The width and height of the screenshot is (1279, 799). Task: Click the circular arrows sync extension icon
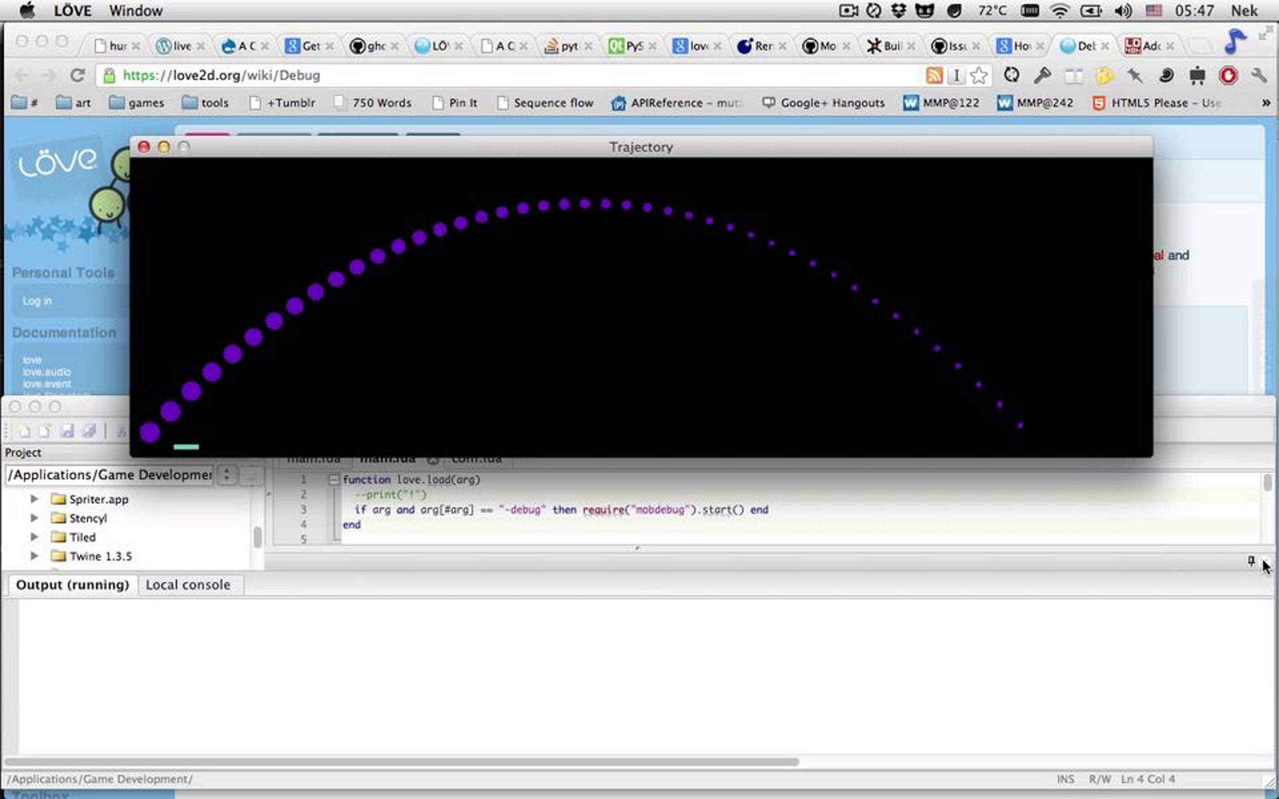1011,75
